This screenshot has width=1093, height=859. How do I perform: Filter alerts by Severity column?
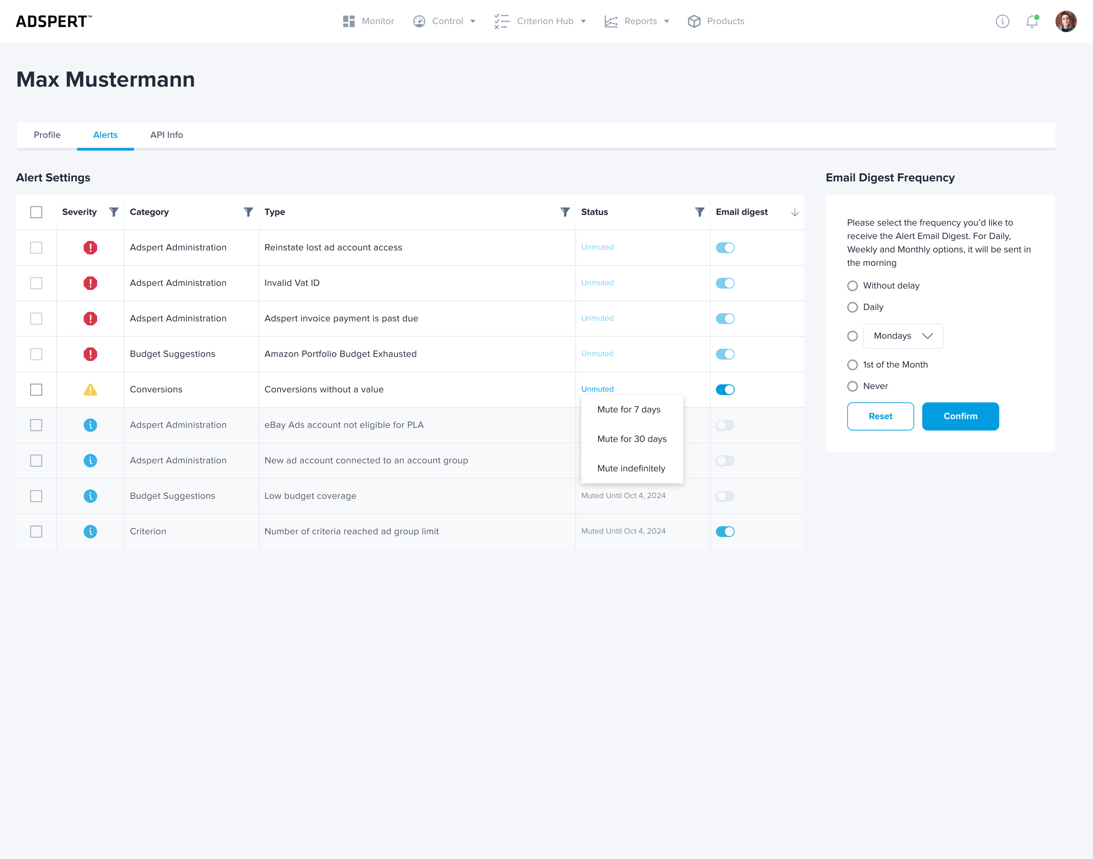(x=114, y=212)
